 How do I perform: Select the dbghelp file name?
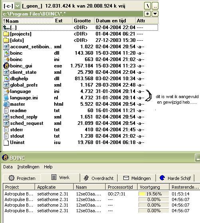coord(19,79)
